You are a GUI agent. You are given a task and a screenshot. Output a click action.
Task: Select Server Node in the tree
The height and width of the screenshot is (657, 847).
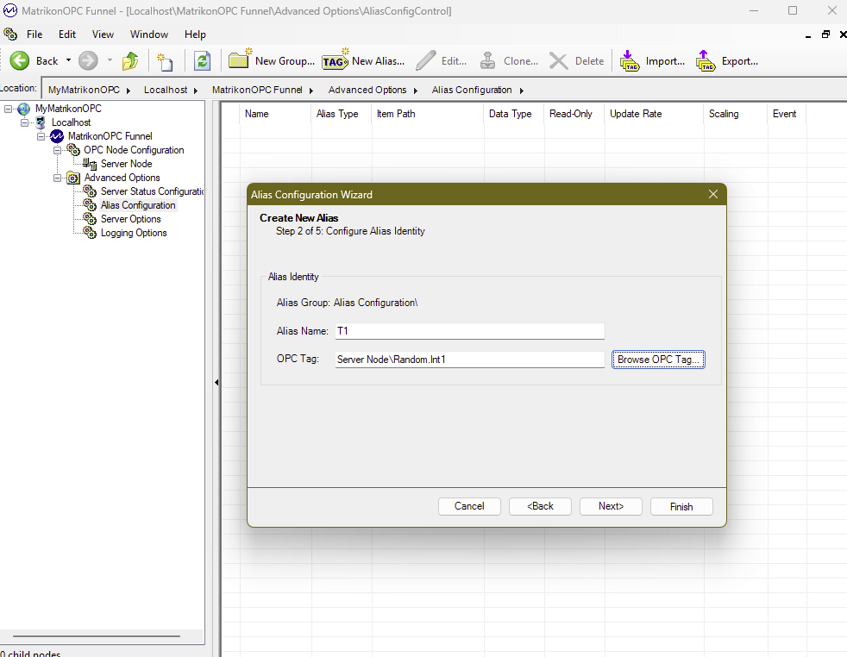127,164
